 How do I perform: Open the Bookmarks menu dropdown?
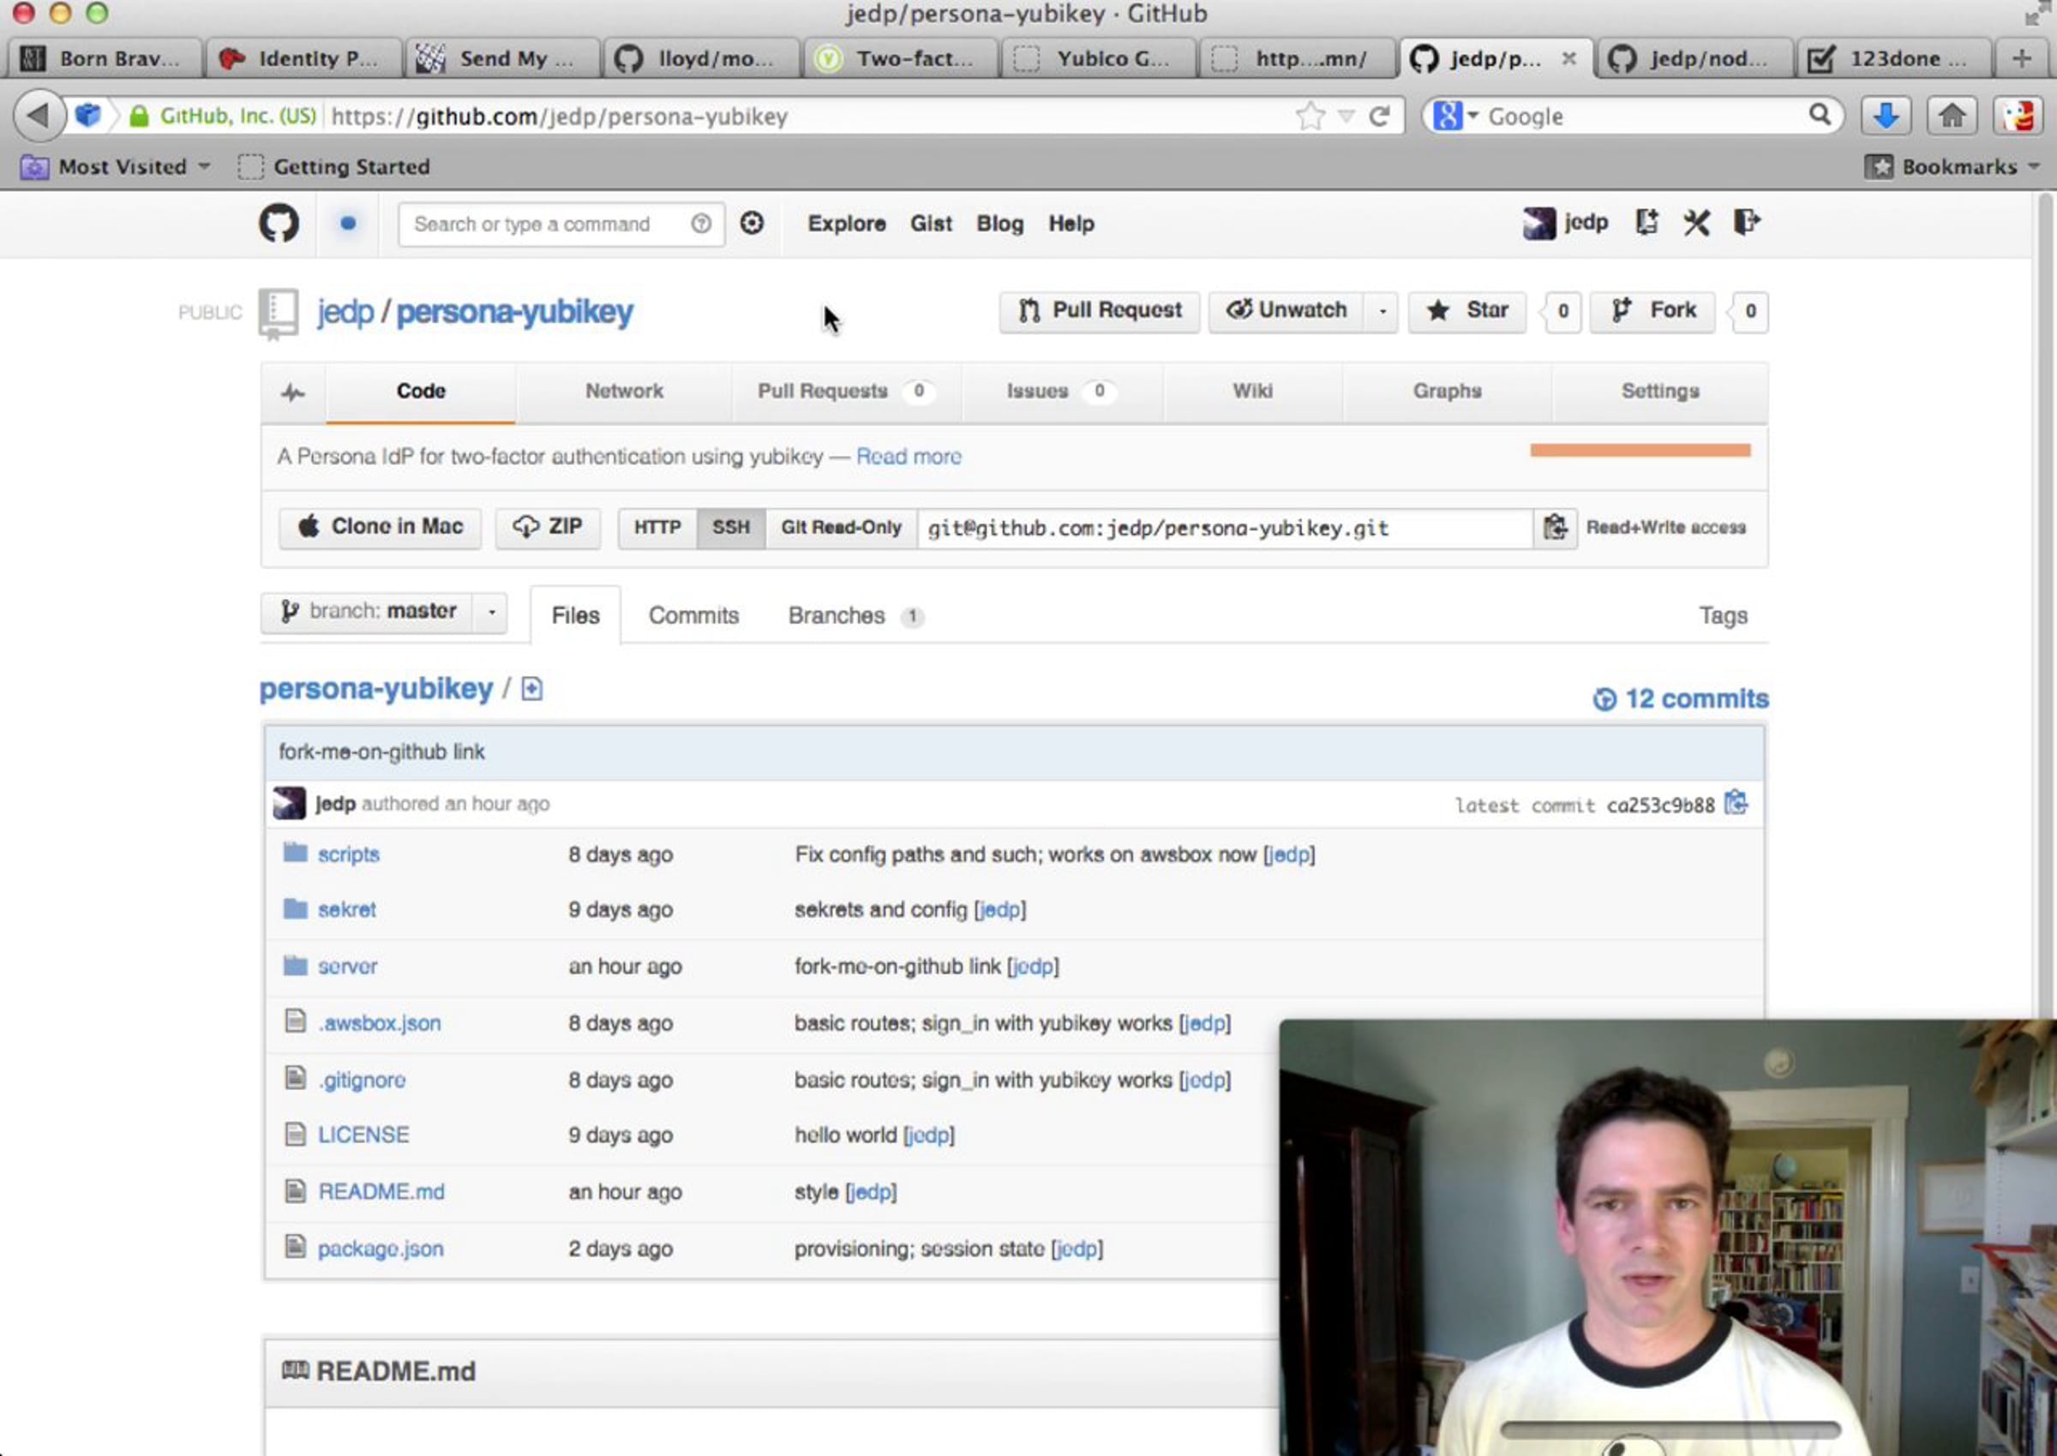coord(1953,167)
